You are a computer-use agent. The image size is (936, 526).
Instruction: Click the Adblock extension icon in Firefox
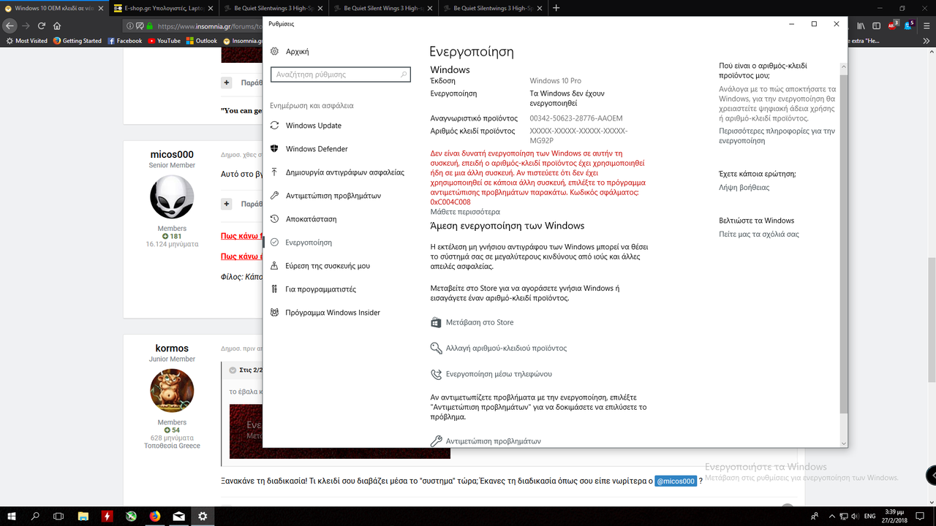coord(893,25)
